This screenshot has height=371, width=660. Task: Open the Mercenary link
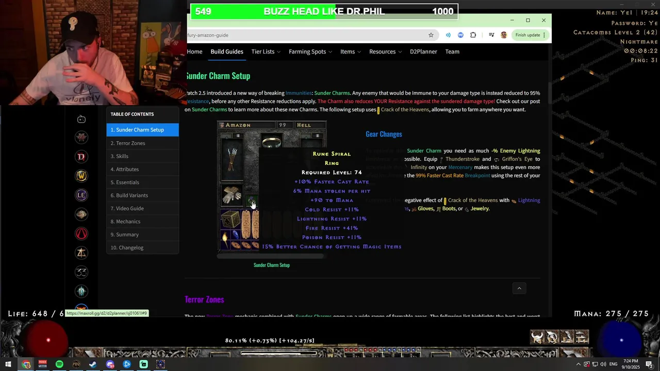[x=460, y=167]
